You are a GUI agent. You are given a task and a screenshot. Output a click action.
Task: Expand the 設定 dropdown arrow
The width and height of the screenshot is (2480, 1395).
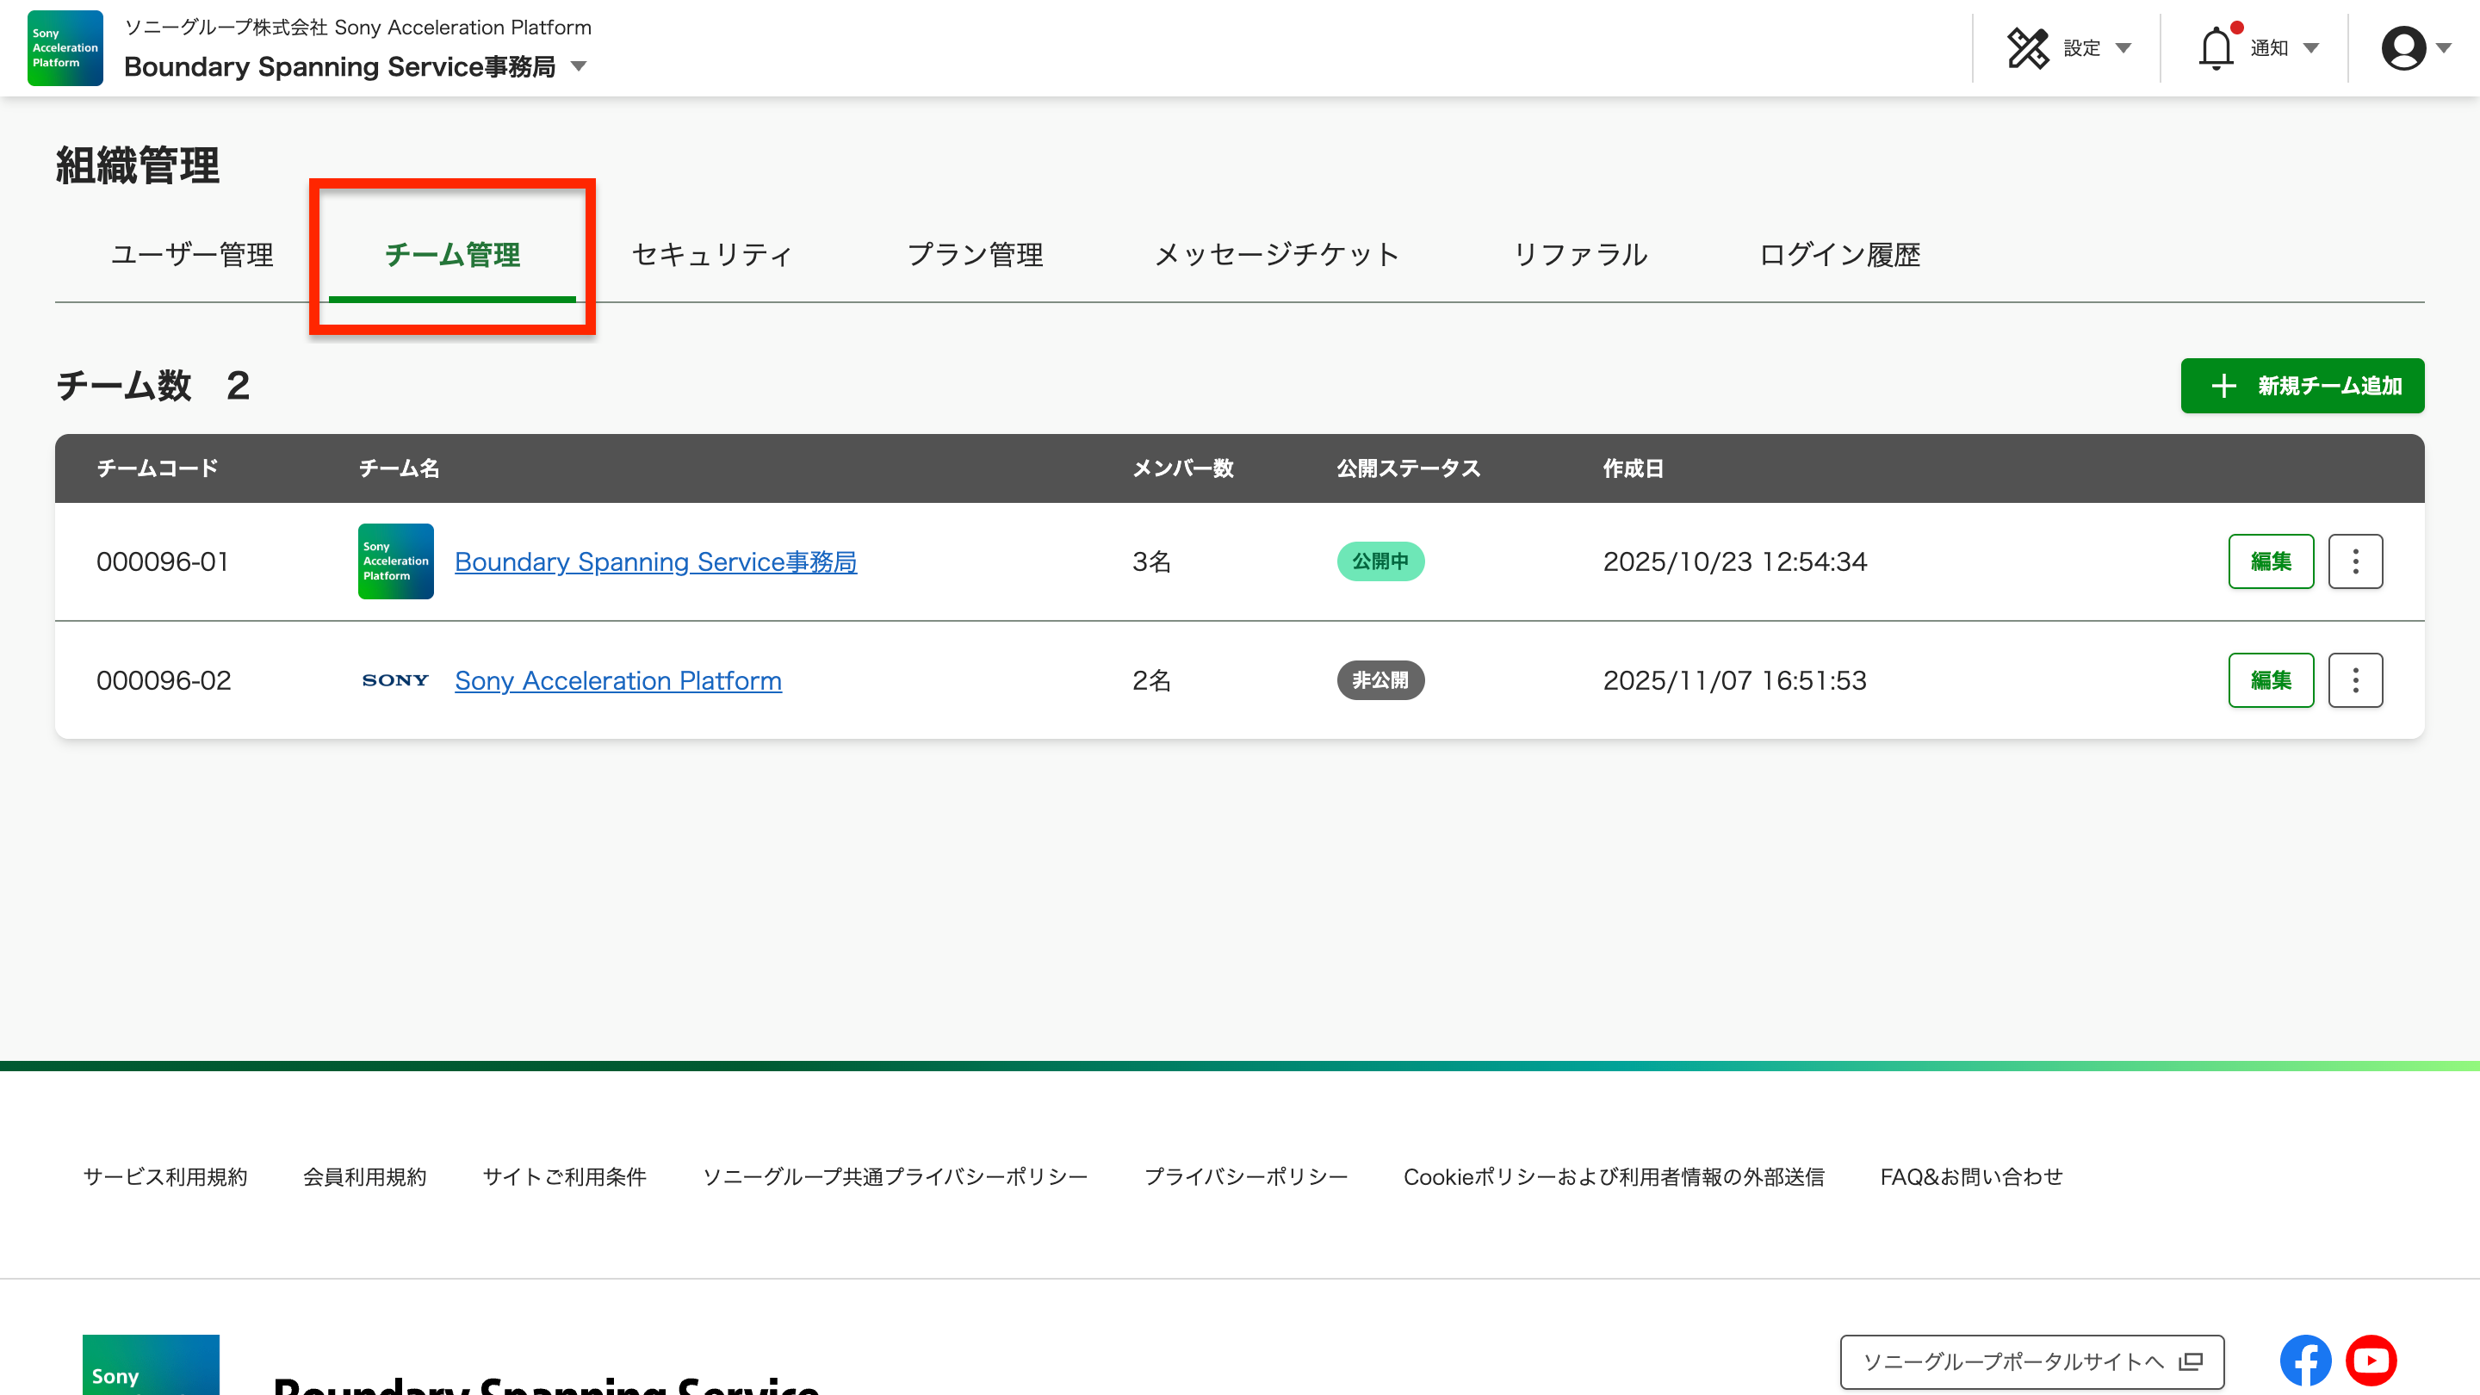click(x=2123, y=48)
